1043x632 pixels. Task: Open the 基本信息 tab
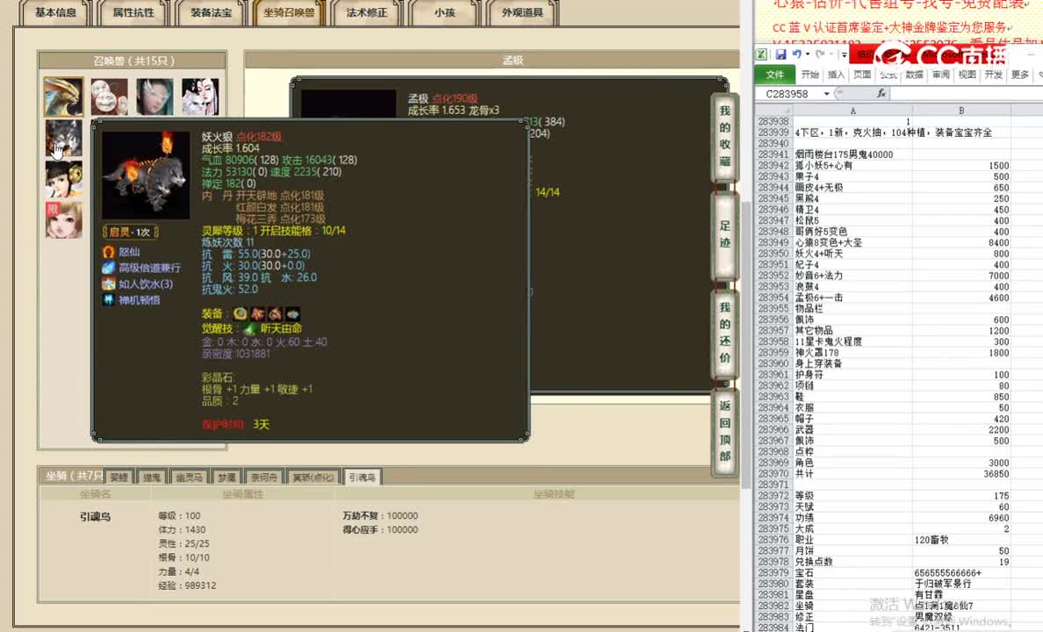click(56, 12)
